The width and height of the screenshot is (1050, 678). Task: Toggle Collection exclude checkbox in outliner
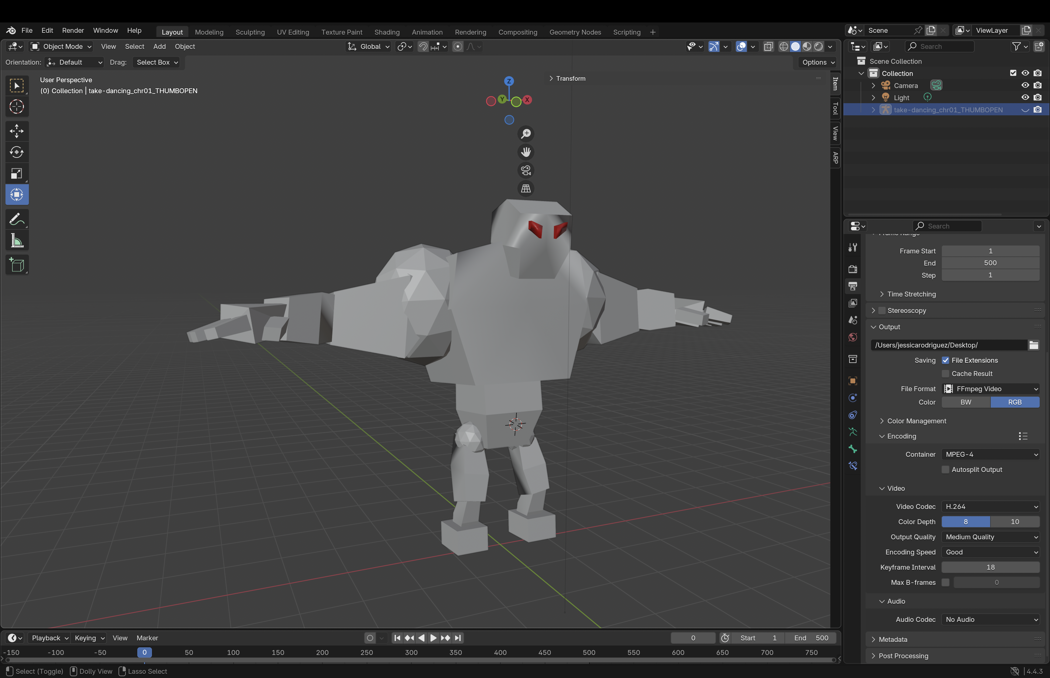[x=1013, y=73]
